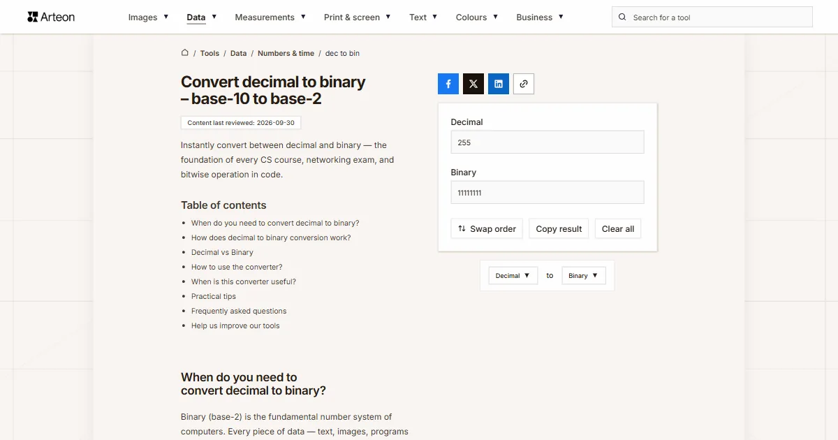Share via LinkedIn icon

tap(499, 84)
